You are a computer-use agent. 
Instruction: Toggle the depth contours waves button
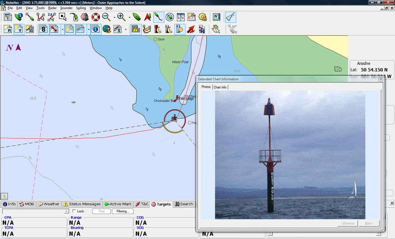click(80, 29)
